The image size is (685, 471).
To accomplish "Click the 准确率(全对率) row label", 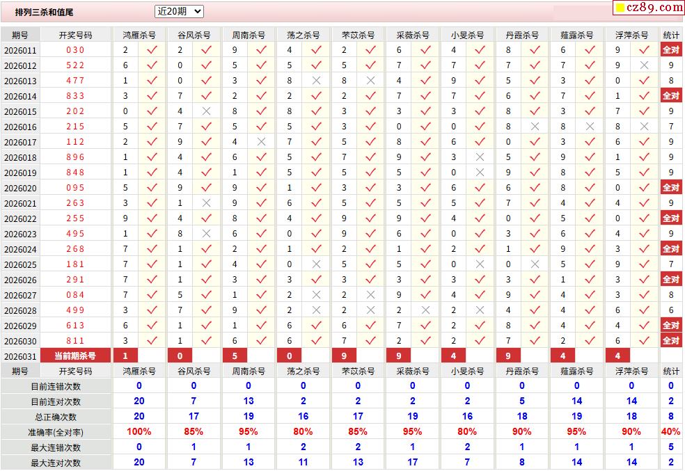I will (56, 433).
